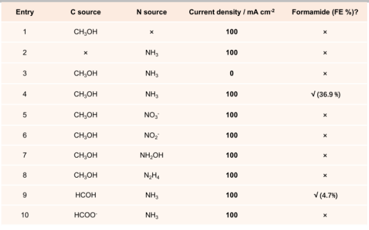Click entry number 4
369x230 pixels.
tap(25, 94)
